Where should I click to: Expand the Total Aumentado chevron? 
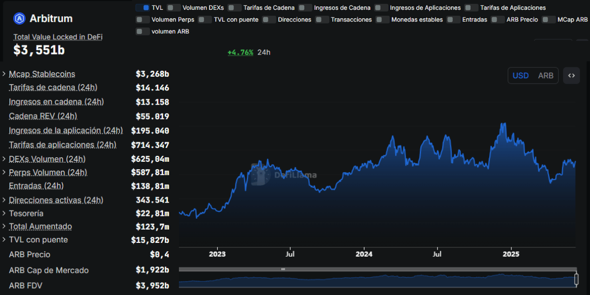pos(4,227)
